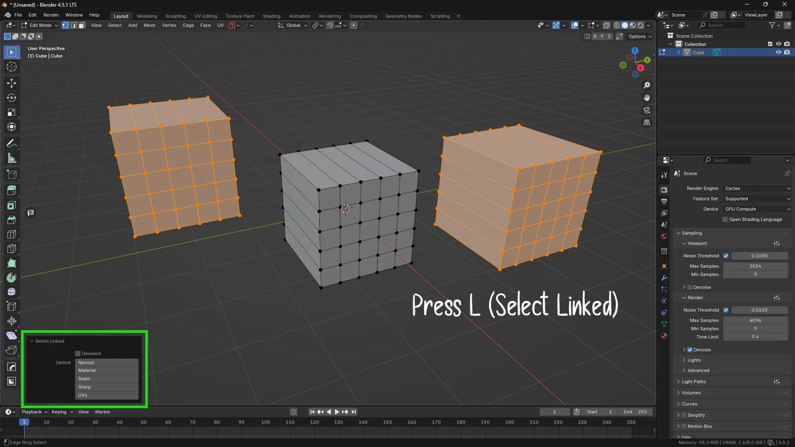Viewport: 795px width, 447px height.
Task: Switch to vertex select mode
Action: [65, 25]
